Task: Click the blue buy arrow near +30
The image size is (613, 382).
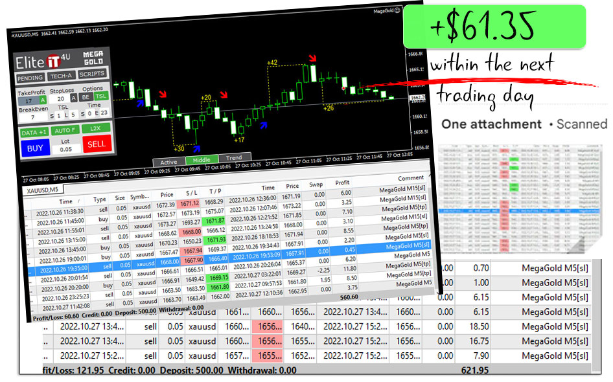Action: click(x=196, y=148)
